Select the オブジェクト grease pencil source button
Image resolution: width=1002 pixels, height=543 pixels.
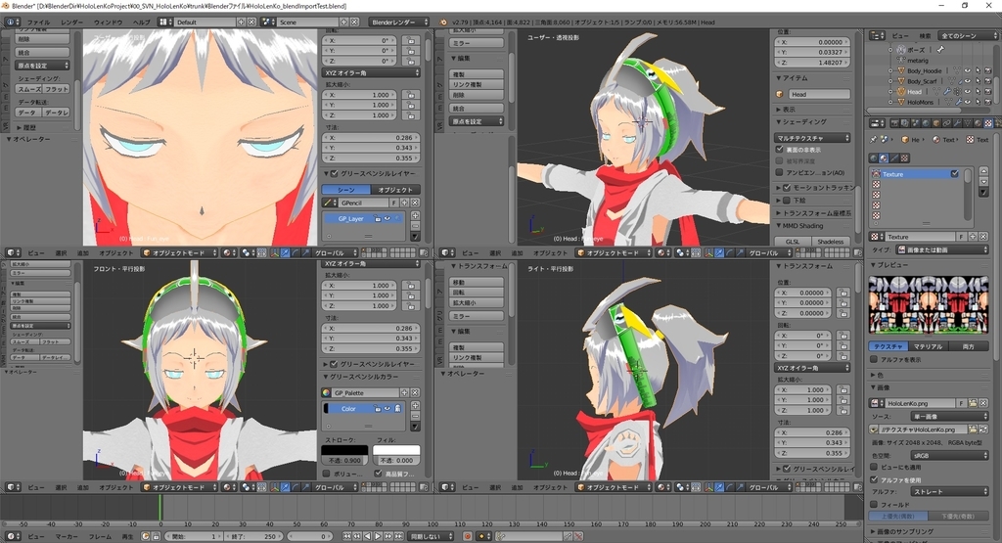[395, 189]
